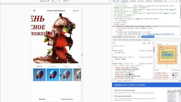Screen dimensions: 181x102
Task: Click the #react-root z-index rule value
Action: [123, 53]
